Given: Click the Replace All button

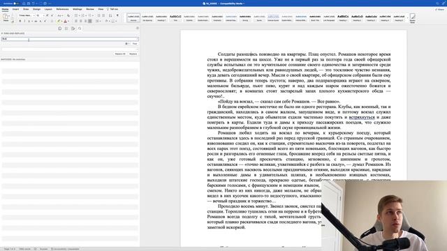Looking at the screenshot, I should click(x=120, y=54).
